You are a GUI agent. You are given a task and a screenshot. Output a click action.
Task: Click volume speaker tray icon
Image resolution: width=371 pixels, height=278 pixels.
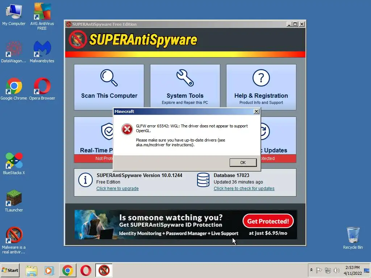tap(336, 270)
